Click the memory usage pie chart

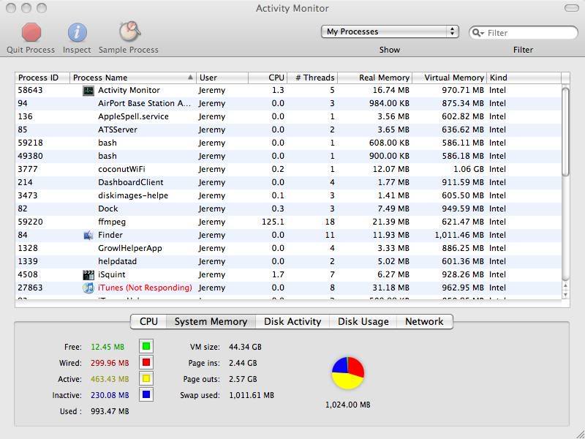click(348, 373)
